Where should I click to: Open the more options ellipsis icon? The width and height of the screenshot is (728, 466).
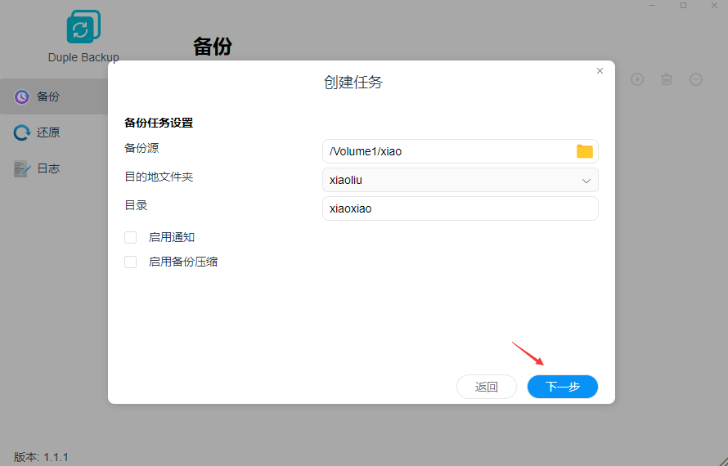[x=696, y=79]
